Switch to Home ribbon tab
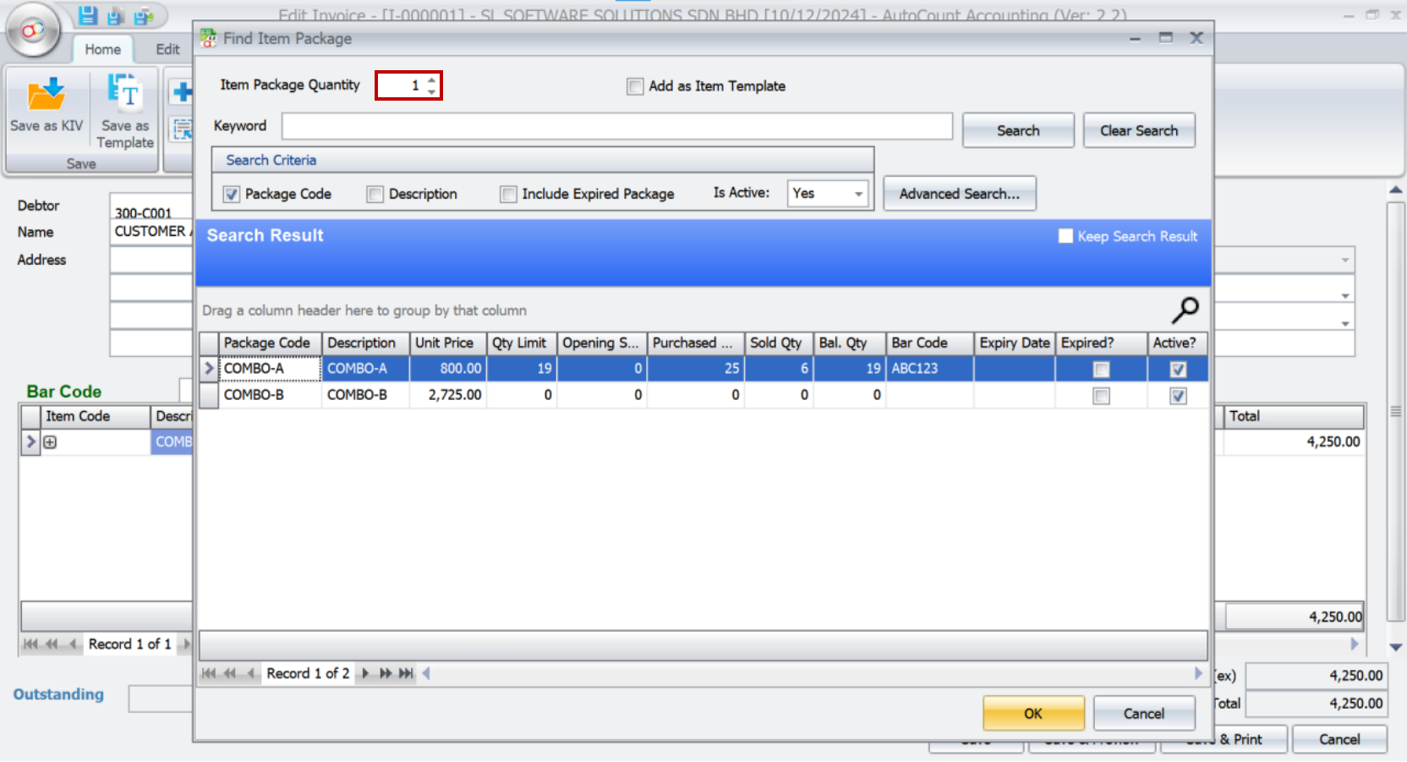 102,49
